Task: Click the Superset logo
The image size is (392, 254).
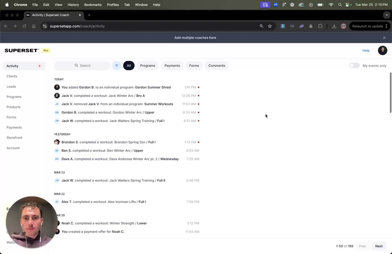Action: (22, 50)
